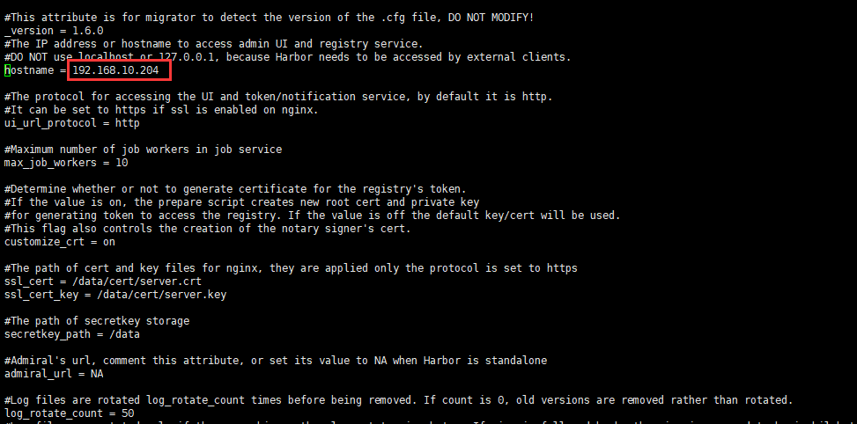
Task: Click the 'Log files are rotated' comment line
Action: tap(399, 400)
